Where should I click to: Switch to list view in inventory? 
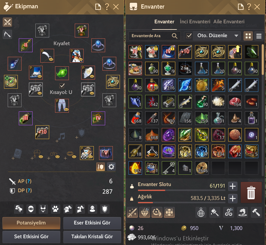point(259,36)
